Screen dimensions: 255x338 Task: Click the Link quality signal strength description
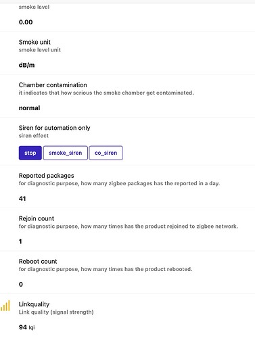(x=56, y=312)
